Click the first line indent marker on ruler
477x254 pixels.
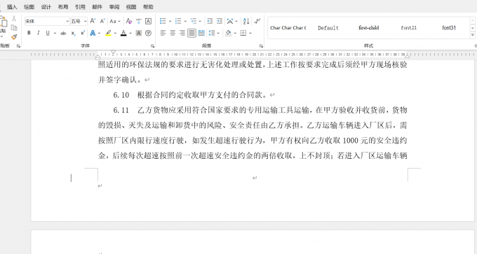tap(113, 52)
